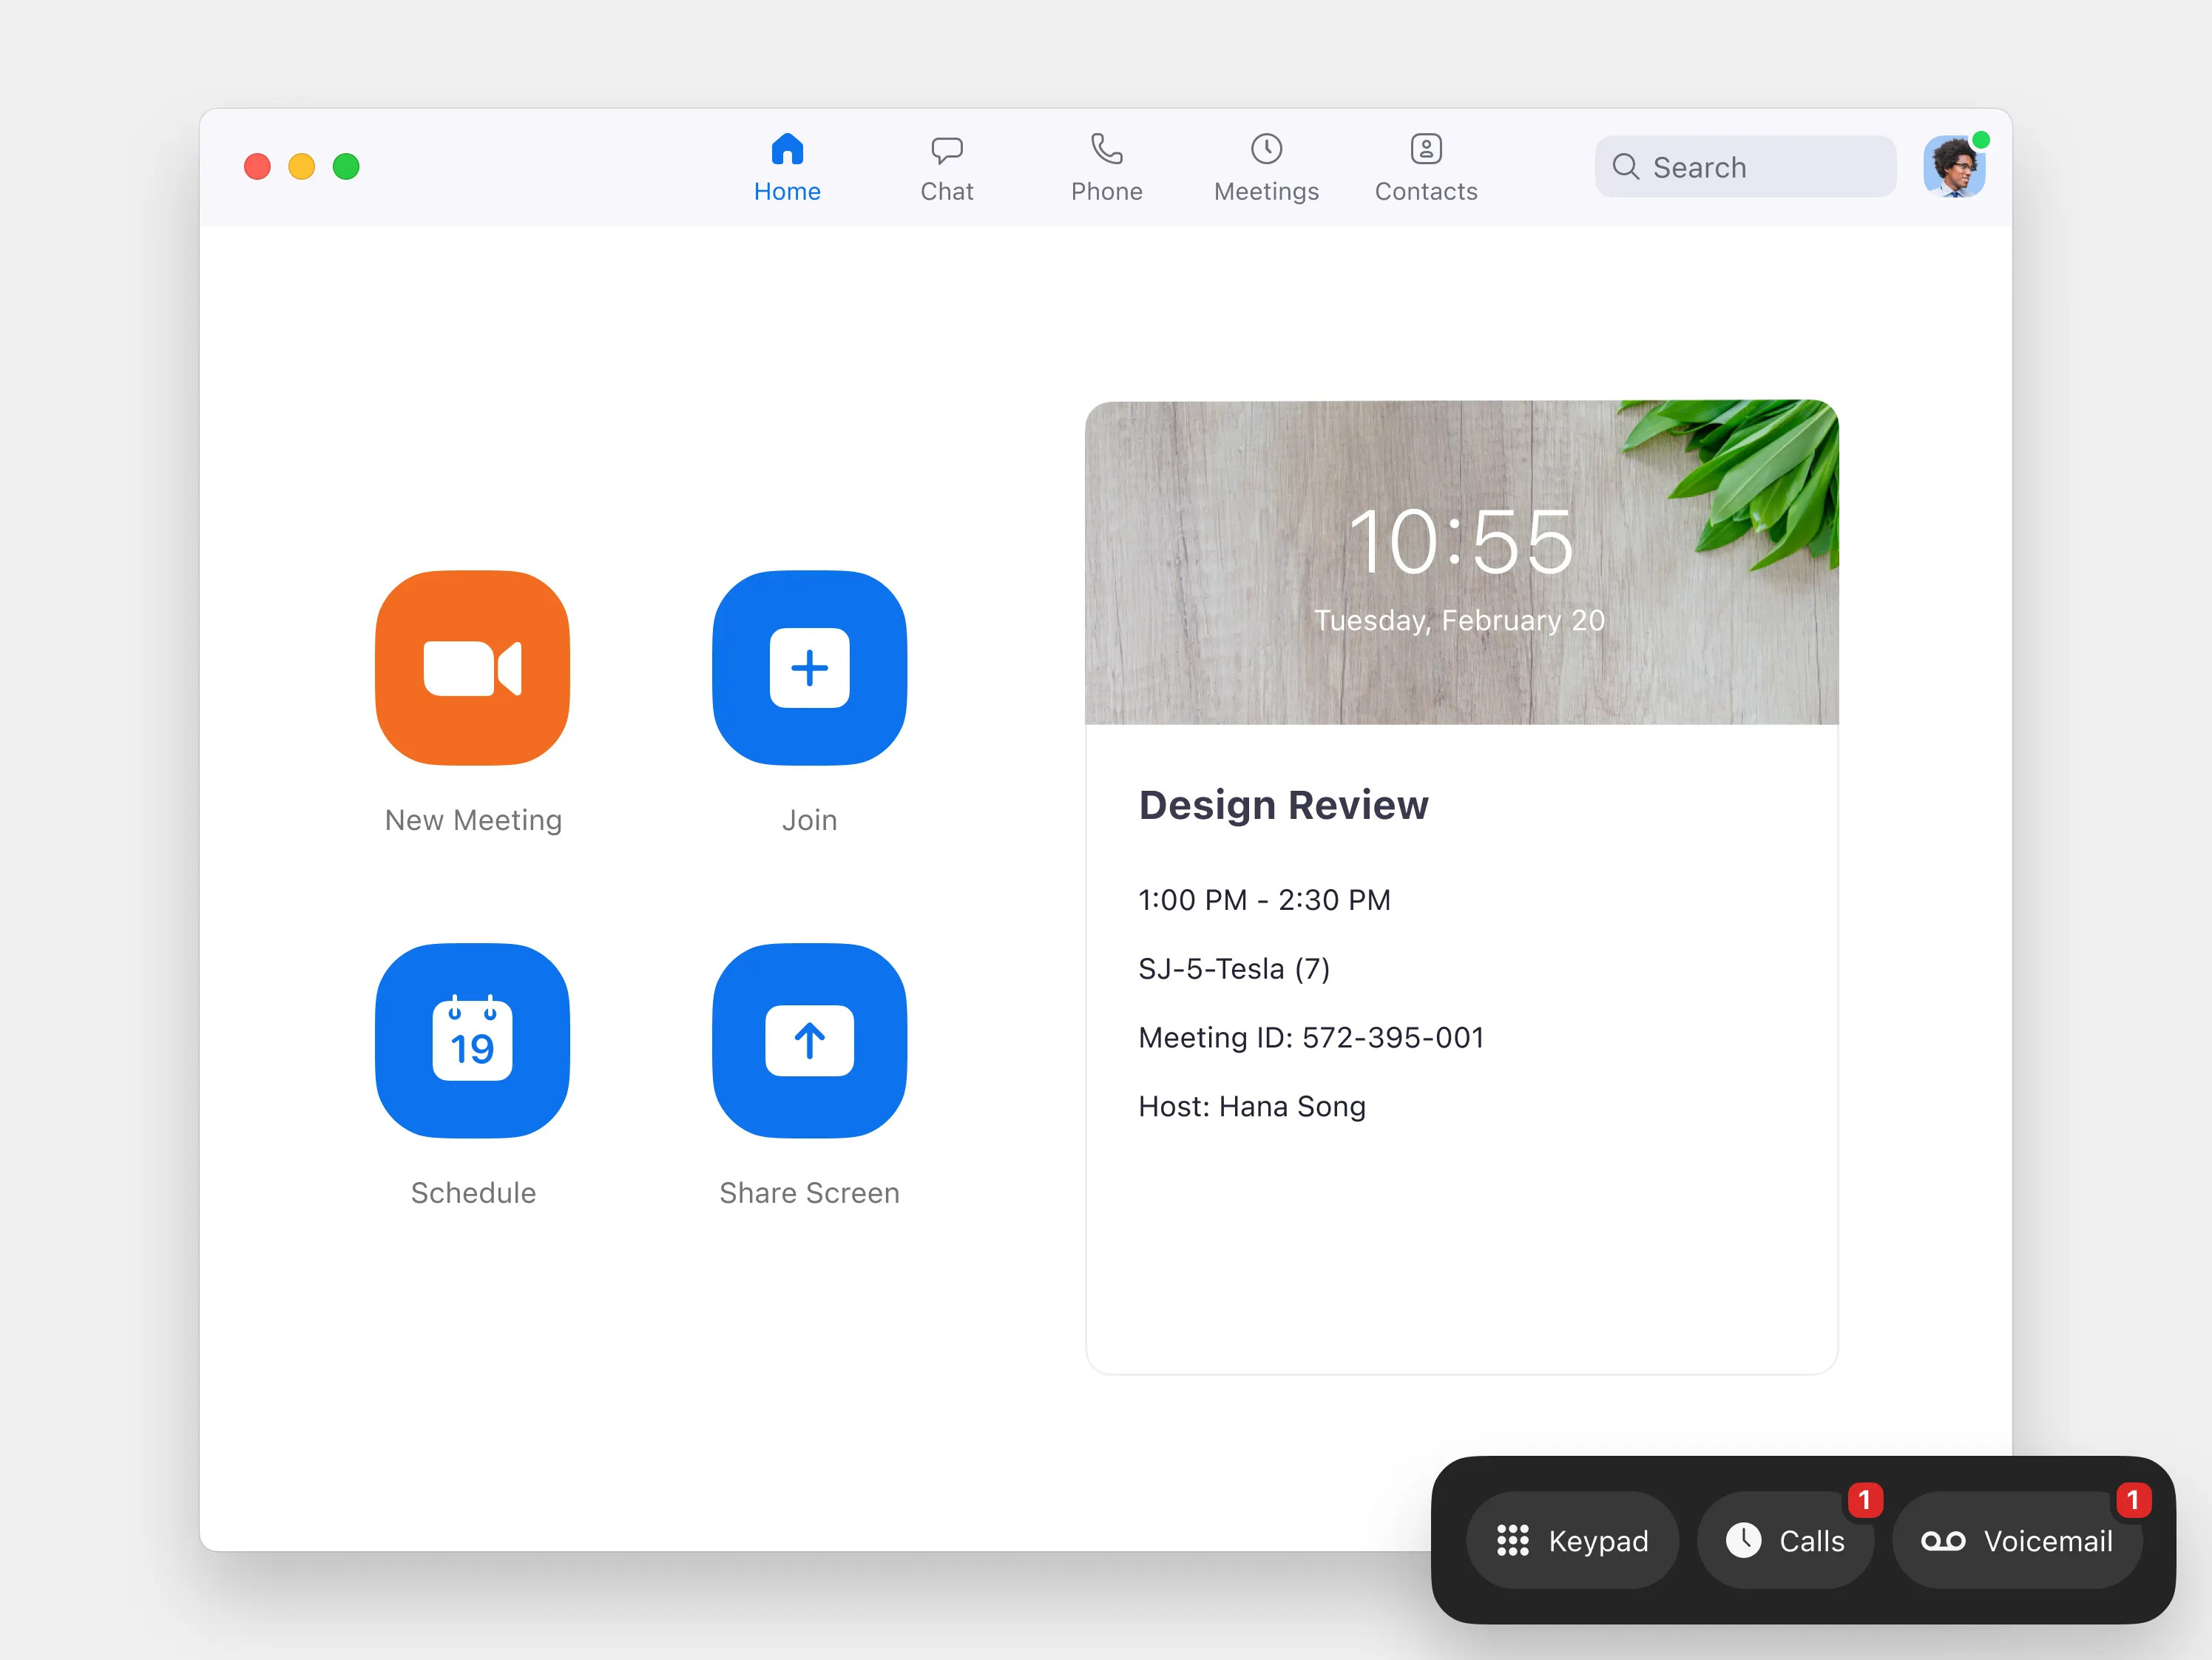The image size is (2212, 1660).
Task: Open the Calls history button
Action: pyautogui.click(x=1785, y=1540)
